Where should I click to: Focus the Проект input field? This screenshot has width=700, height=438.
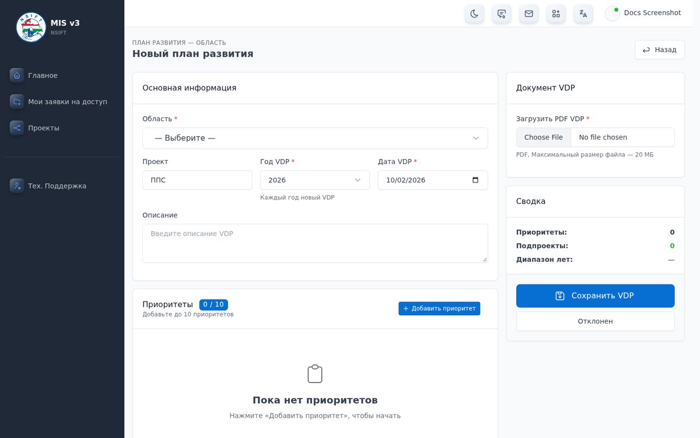coord(197,180)
